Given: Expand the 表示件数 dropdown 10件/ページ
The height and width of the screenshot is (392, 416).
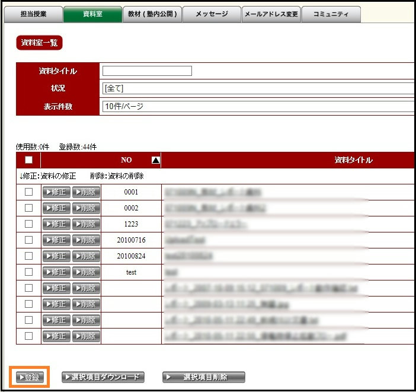Looking at the screenshot, I should tap(258, 107).
